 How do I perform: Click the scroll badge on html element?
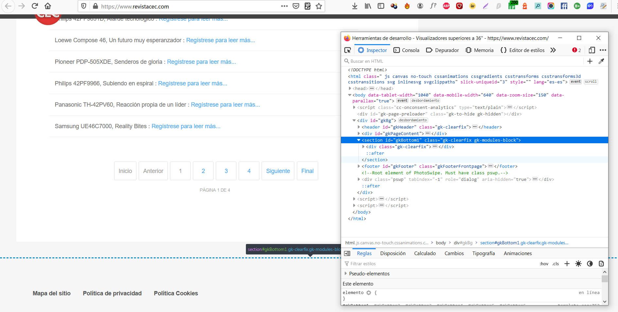[591, 82]
